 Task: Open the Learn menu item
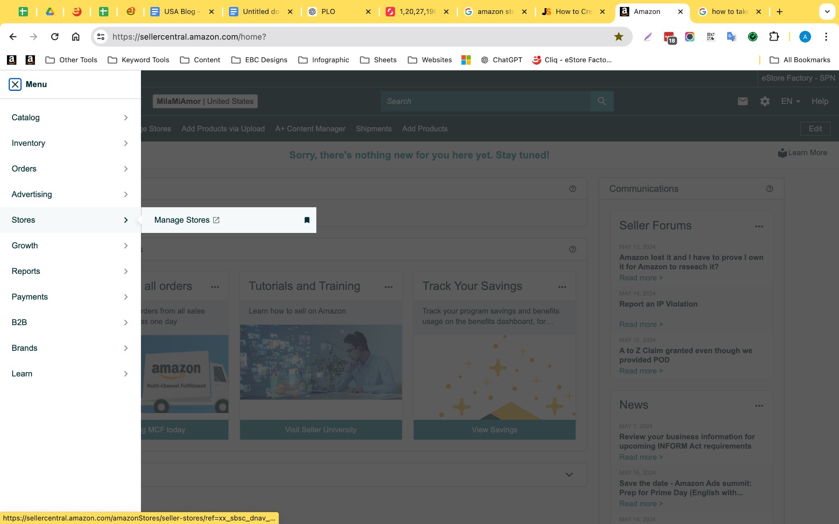tap(70, 374)
